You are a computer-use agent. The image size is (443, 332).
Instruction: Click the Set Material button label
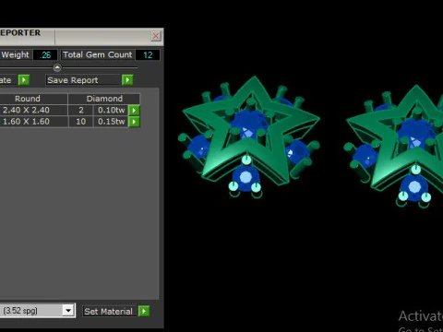click(108, 312)
